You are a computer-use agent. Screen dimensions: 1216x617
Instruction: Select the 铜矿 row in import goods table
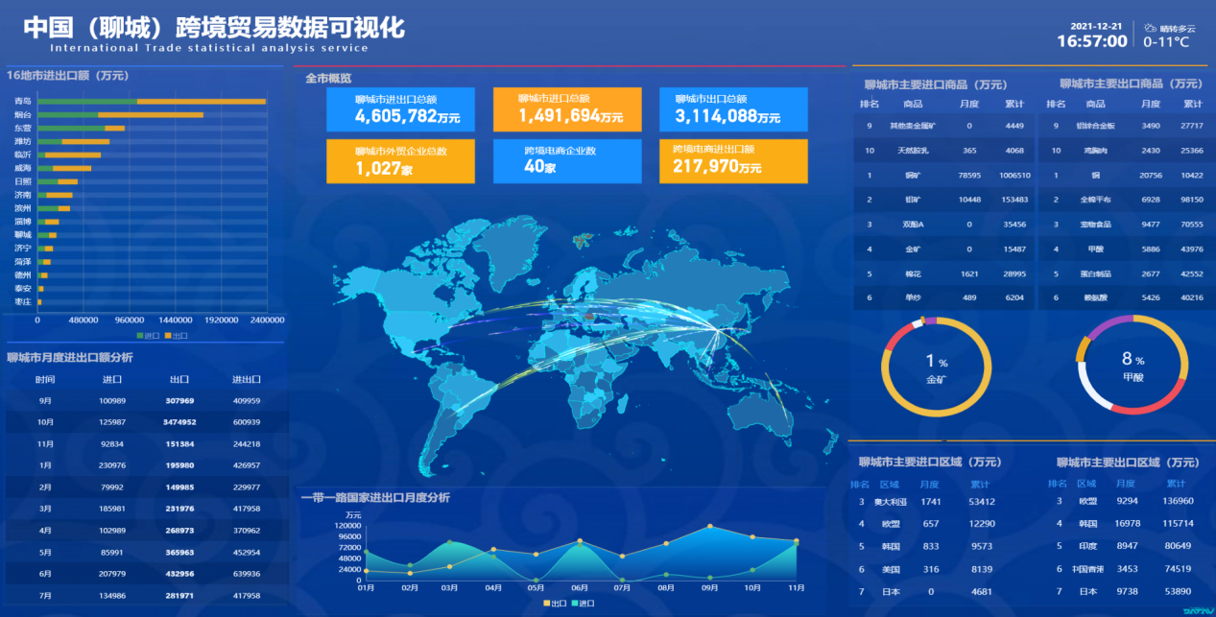(943, 175)
